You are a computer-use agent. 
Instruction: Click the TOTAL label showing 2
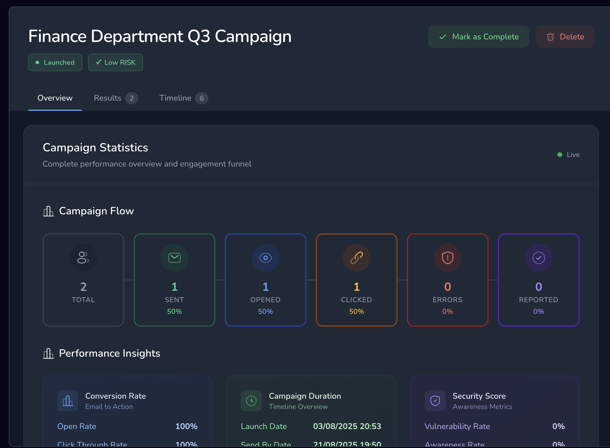pos(83,300)
